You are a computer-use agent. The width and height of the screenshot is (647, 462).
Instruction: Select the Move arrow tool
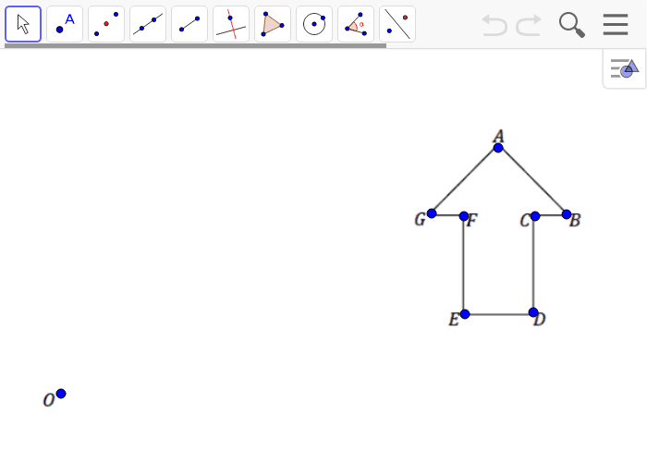(x=23, y=24)
